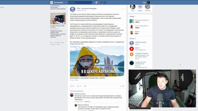Screen dimensions: 198x111
Task: Open the first commenter's name link
Action: [80, 94]
